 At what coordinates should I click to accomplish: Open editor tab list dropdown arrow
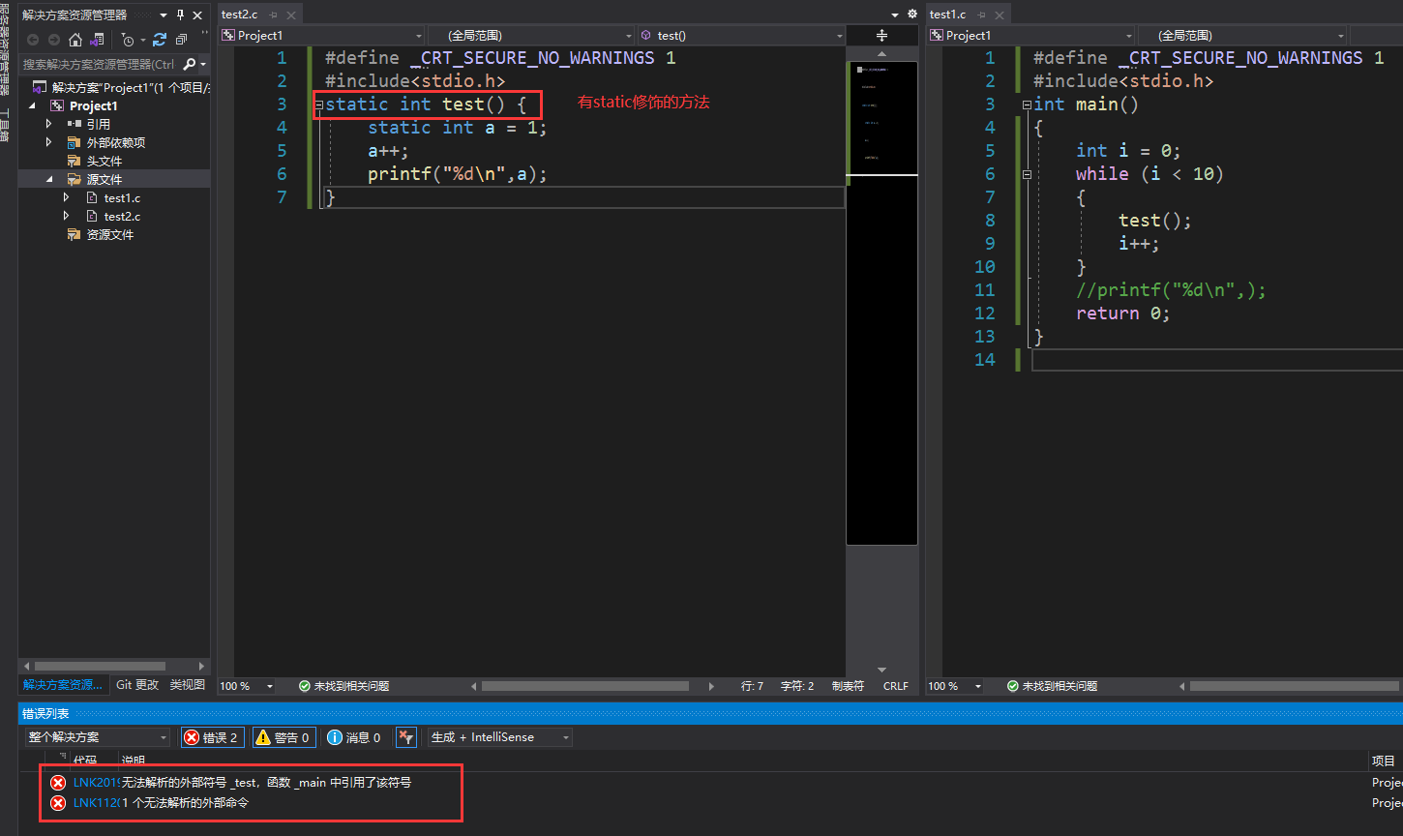(x=895, y=15)
